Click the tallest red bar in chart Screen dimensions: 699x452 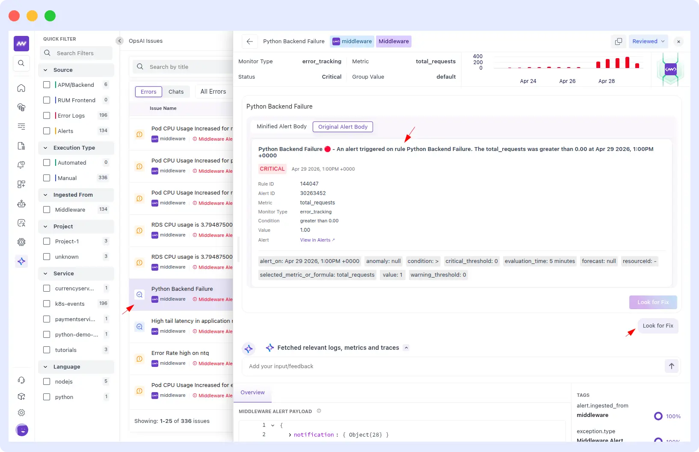(x=627, y=62)
